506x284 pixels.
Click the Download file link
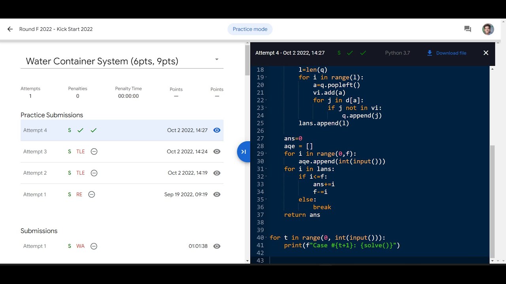coord(451,53)
